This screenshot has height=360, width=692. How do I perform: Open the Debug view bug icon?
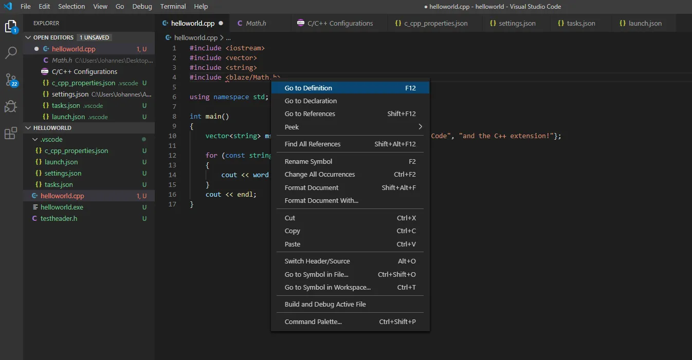(x=11, y=106)
